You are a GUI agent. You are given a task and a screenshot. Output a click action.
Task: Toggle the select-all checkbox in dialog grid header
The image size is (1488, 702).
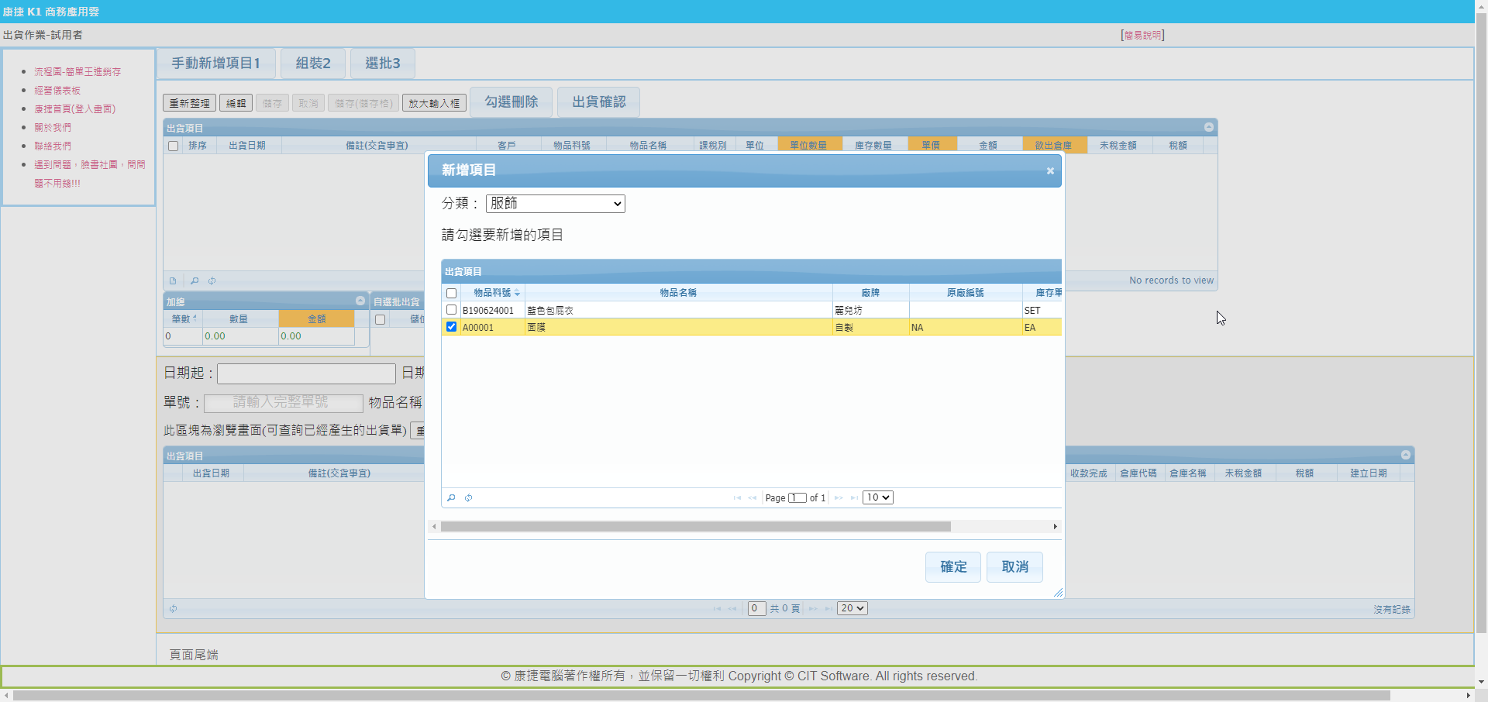(x=452, y=293)
